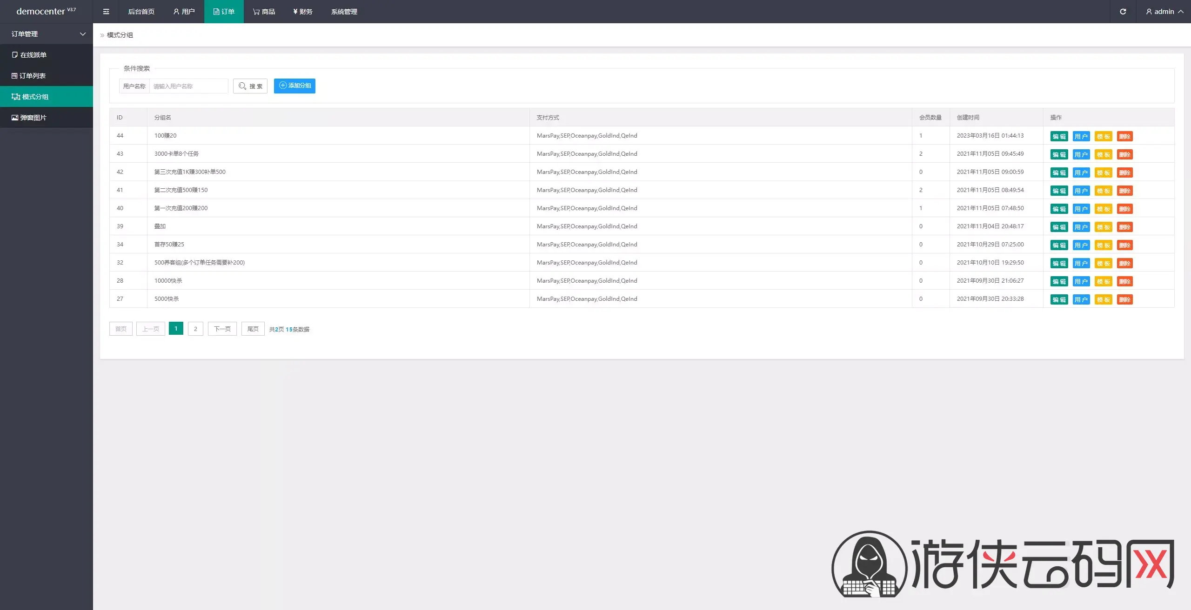Click the plus 添加分组 button
The image size is (1191, 610).
[x=294, y=86]
